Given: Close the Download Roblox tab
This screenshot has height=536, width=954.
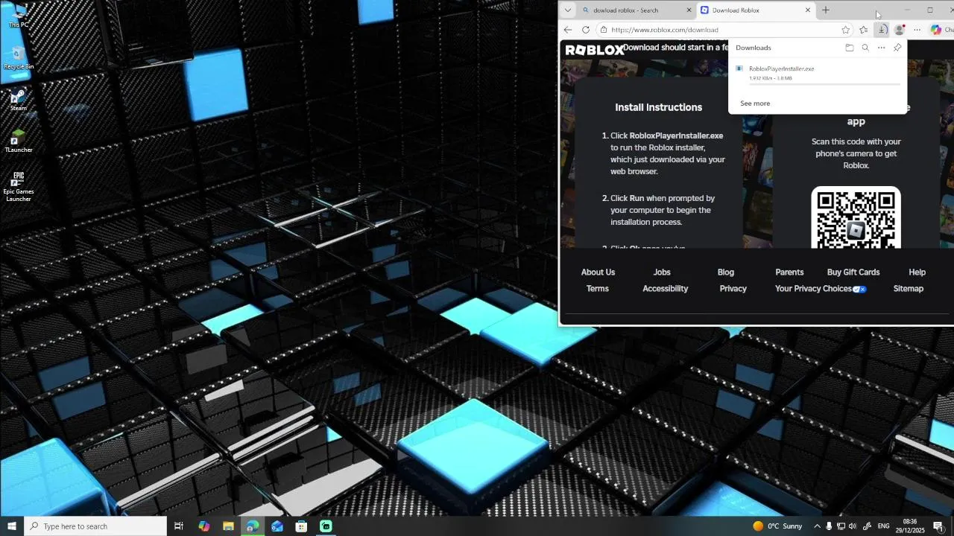Looking at the screenshot, I should [808, 10].
